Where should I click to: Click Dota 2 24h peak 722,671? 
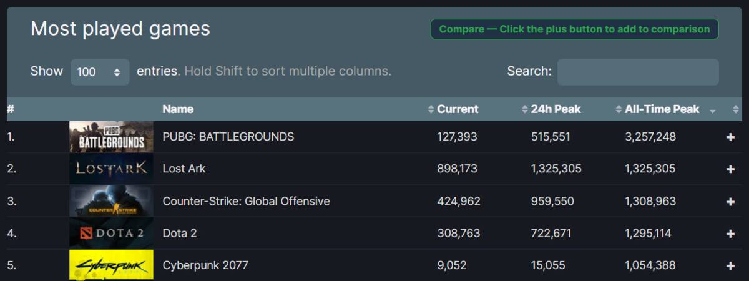(551, 234)
